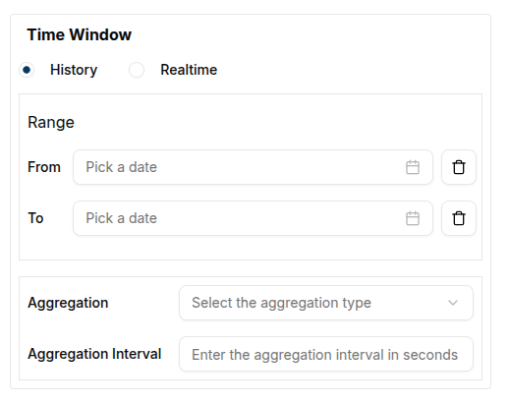
Task: Select the Realtime radio button
Action: (x=137, y=70)
